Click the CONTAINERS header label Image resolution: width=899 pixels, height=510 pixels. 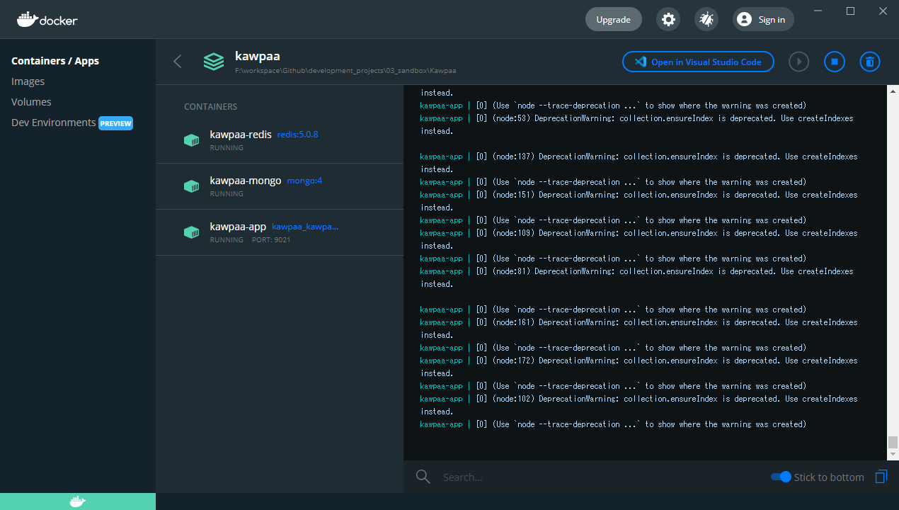tap(211, 107)
